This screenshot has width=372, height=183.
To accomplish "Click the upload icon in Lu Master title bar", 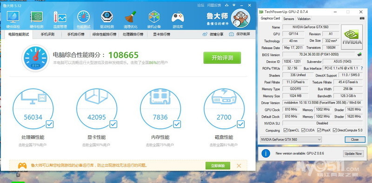I will 226,5.
